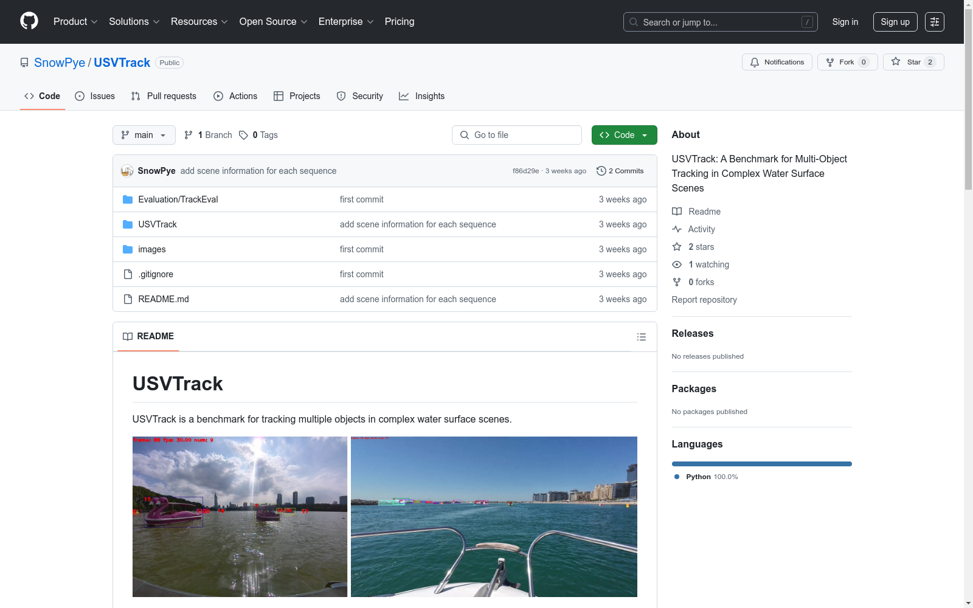Screen dimensions: 973x608
Task: Visit the Pricing page
Action: (x=400, y=22)
